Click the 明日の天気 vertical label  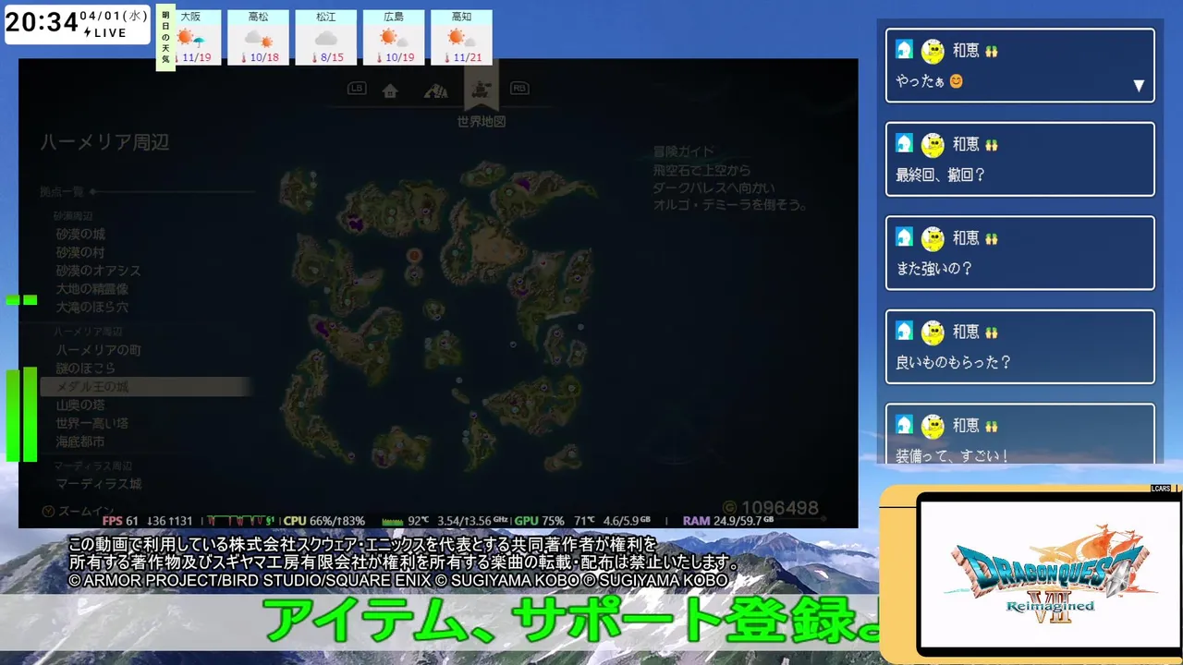tap(165, 38)
